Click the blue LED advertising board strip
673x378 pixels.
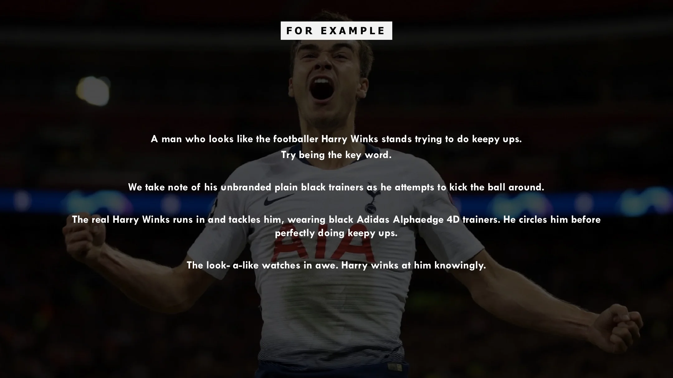pos(336,201)
